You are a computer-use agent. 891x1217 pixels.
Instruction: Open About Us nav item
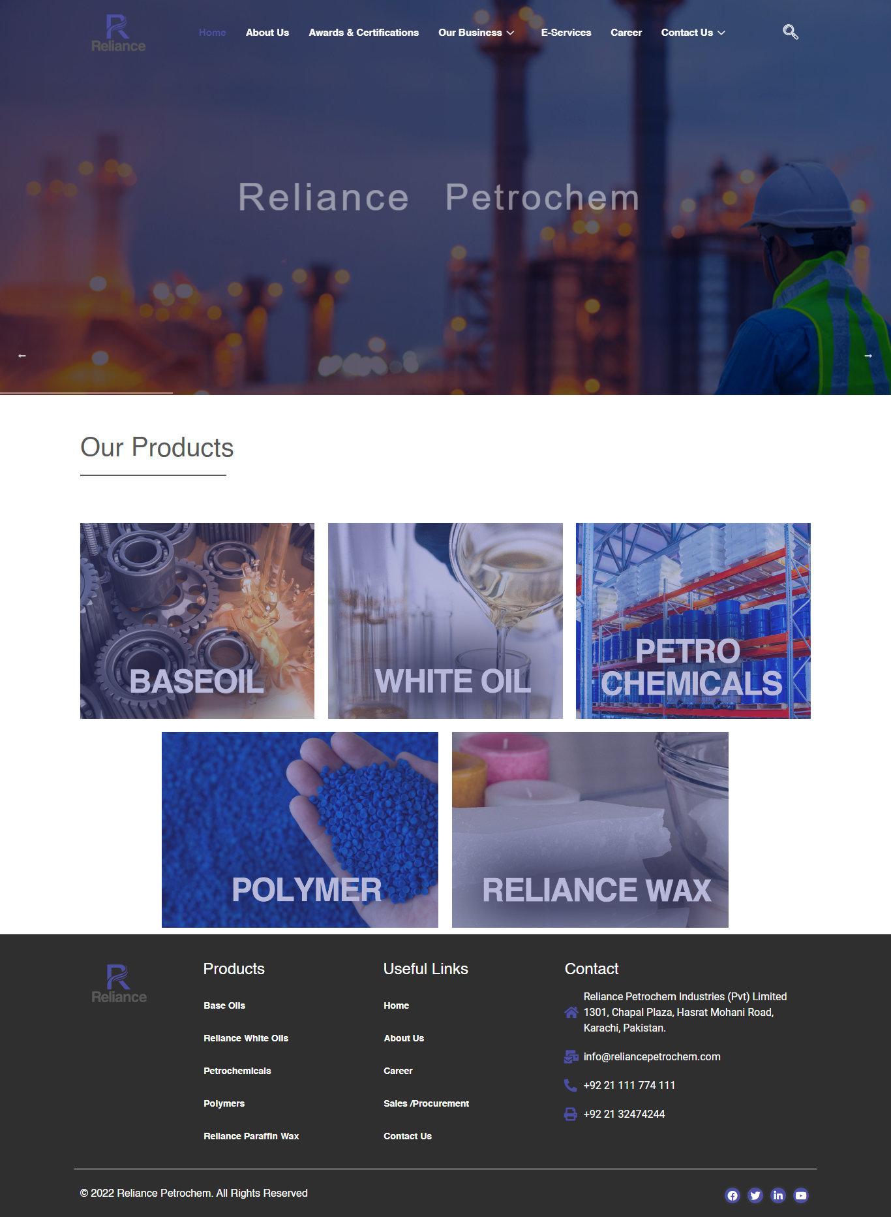(267, 33)
